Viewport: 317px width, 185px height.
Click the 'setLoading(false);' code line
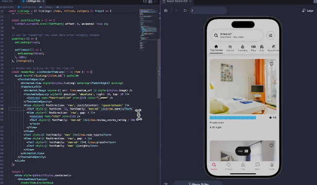(x=31, y=53)
